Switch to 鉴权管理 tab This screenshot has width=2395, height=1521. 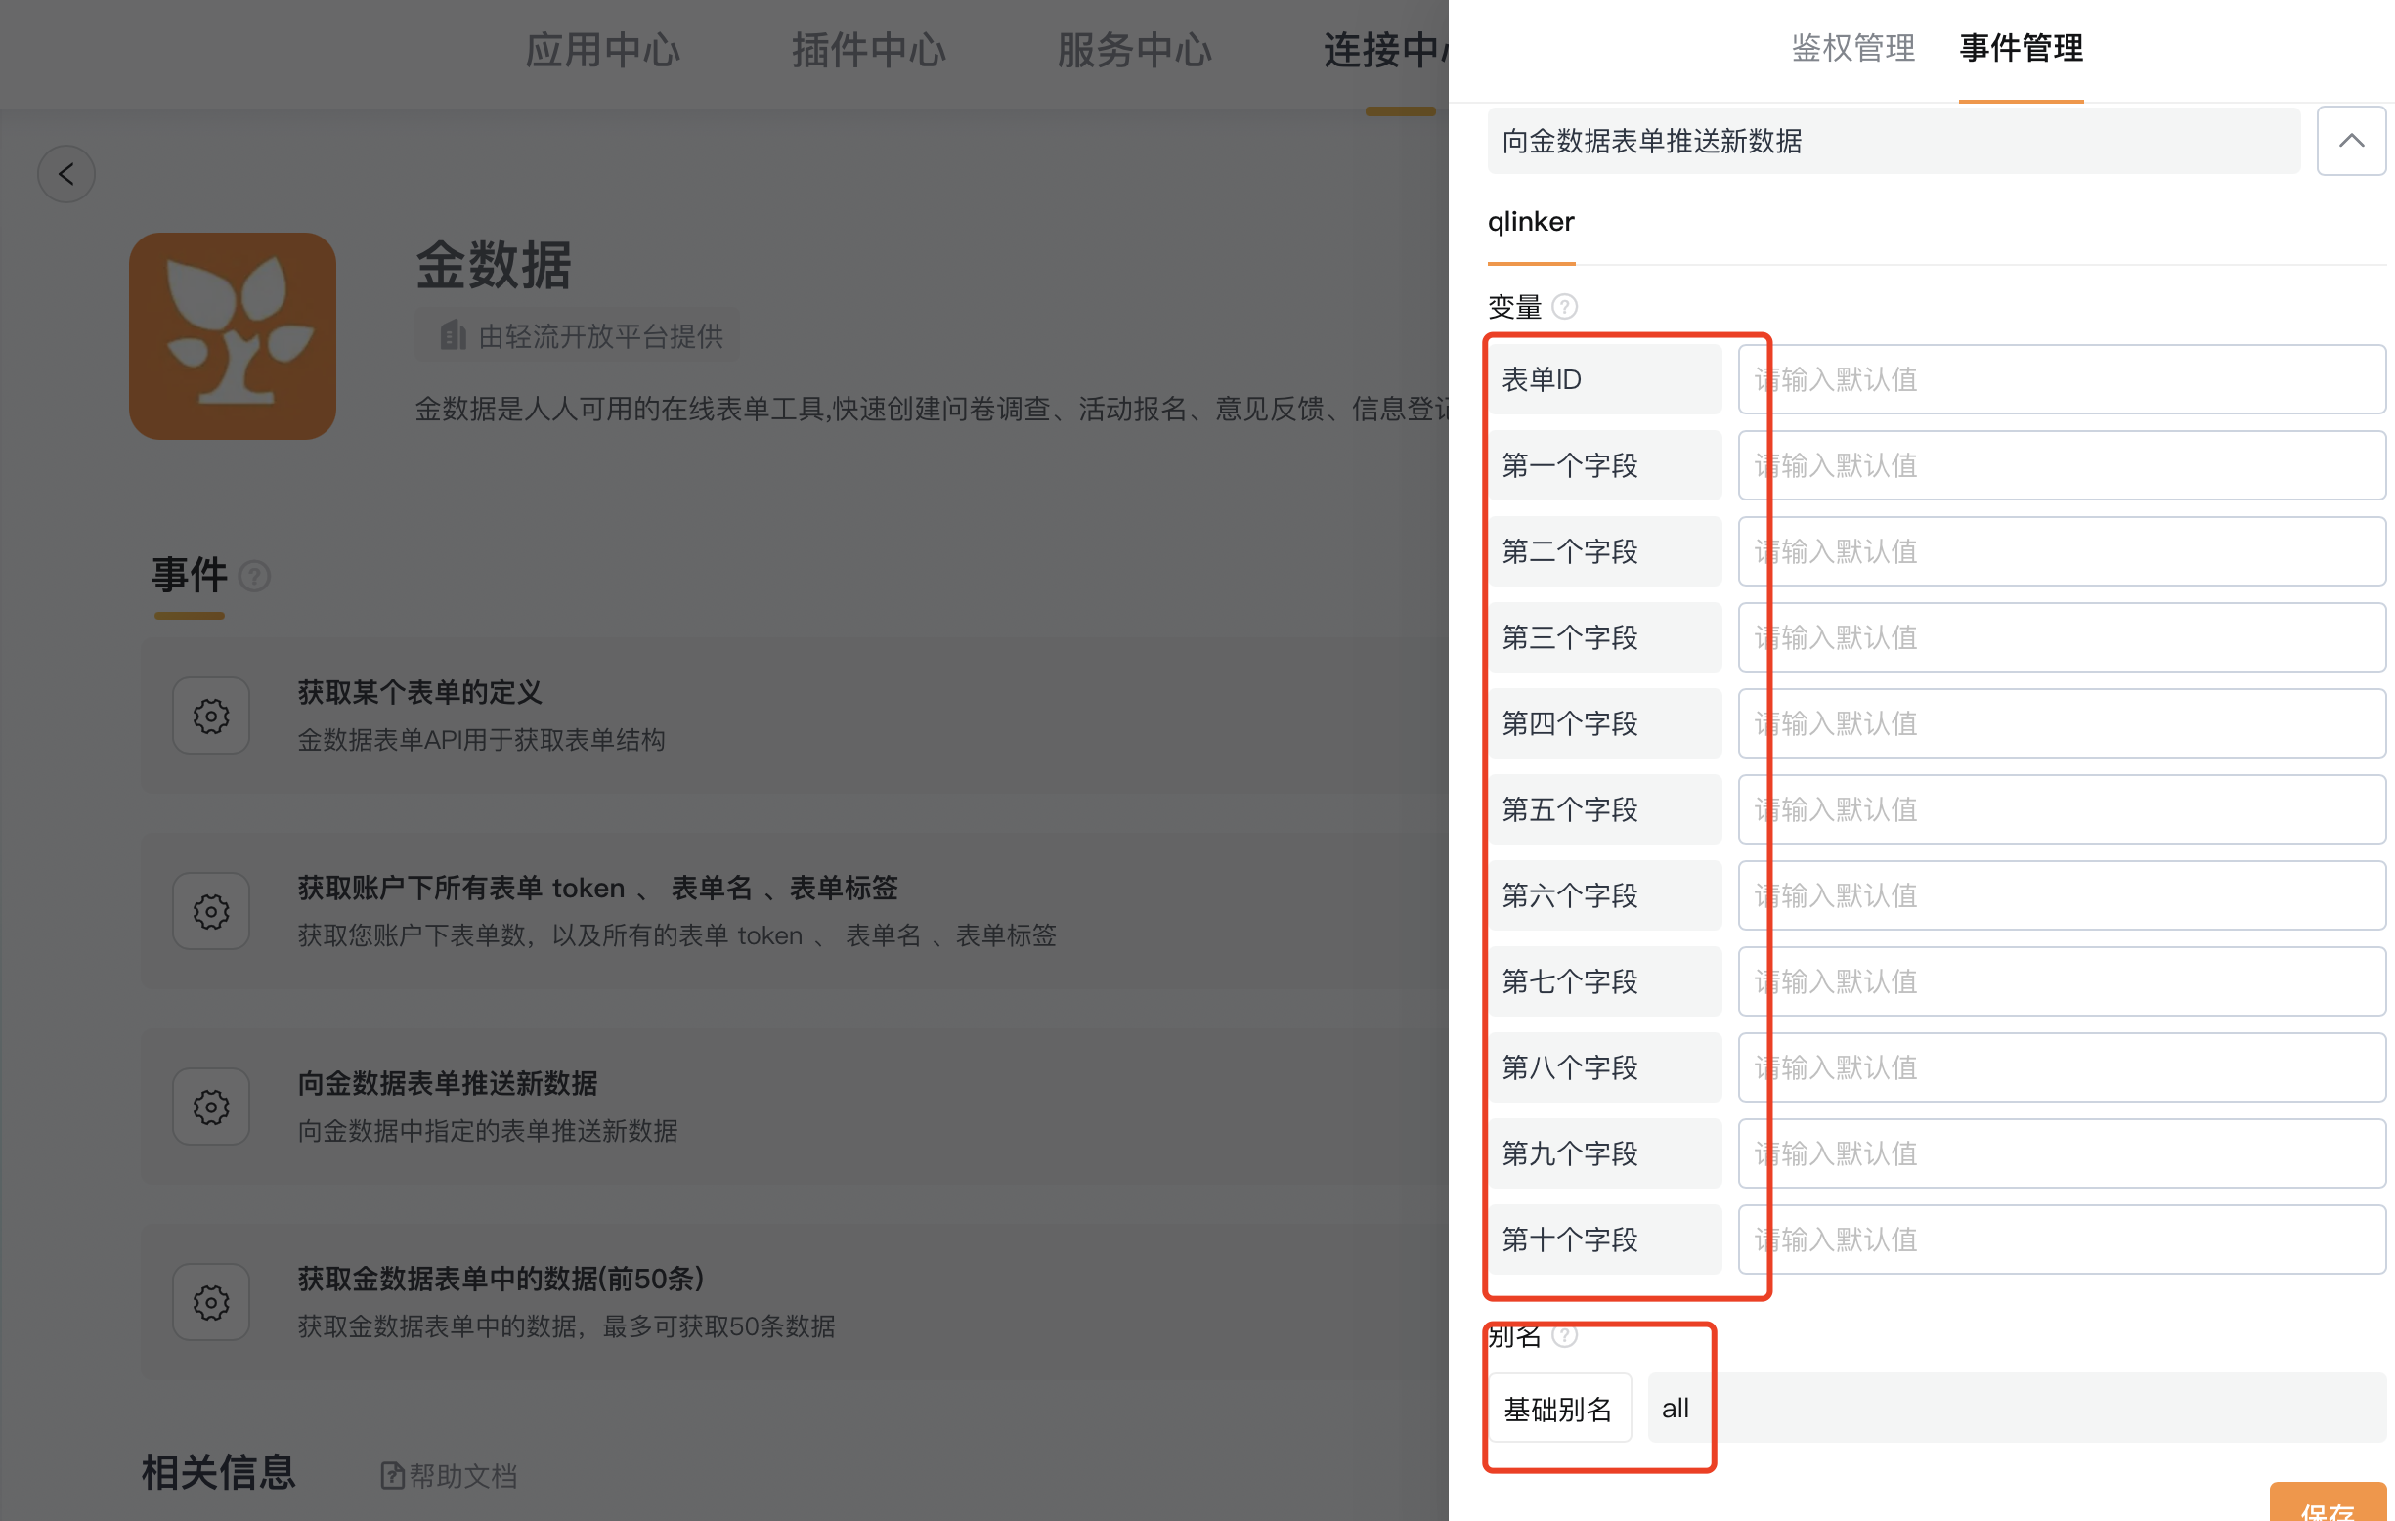click(1852, 48)
